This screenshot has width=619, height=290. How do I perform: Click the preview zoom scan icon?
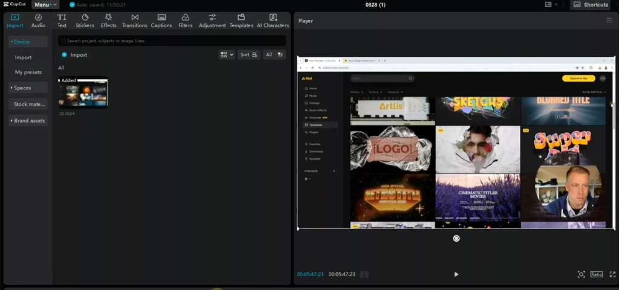tap(581, 274)
